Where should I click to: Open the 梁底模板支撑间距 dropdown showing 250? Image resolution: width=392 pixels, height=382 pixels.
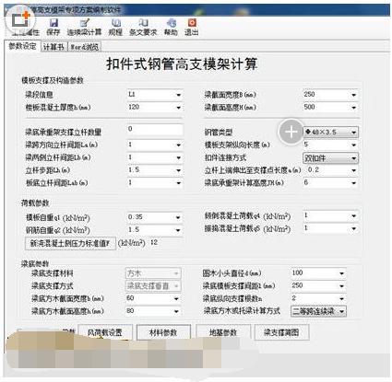tap(318, 285)
